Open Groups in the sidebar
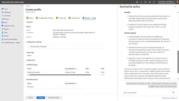The image size is (179, 101). (x=5, y=36)
